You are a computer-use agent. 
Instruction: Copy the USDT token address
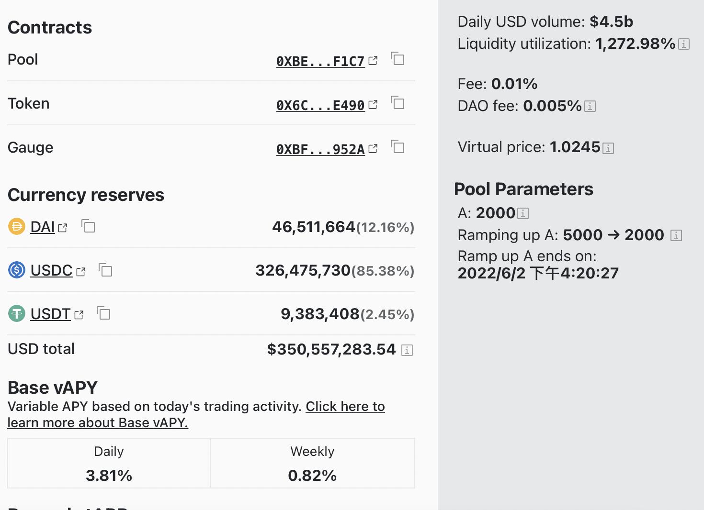[104, 313]
